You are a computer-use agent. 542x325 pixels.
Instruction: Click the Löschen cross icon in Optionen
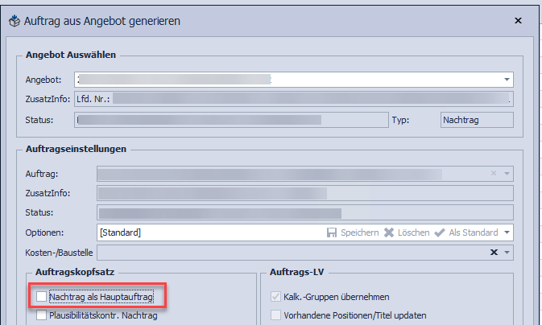pyautogui.click(x=389, y=232)
